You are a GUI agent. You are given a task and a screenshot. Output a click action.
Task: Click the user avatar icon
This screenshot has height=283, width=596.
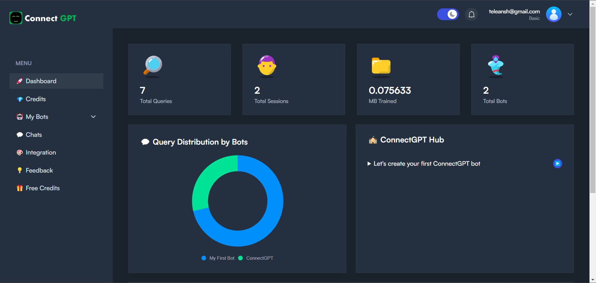click(x=554, y=14)
